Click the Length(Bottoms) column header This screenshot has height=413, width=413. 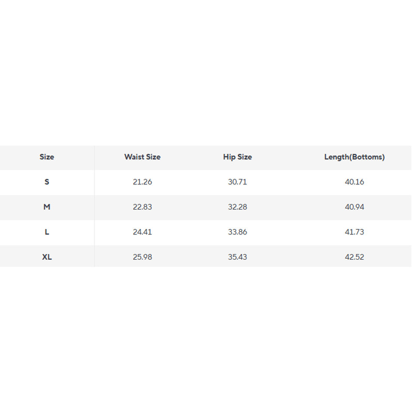(354, 157)
